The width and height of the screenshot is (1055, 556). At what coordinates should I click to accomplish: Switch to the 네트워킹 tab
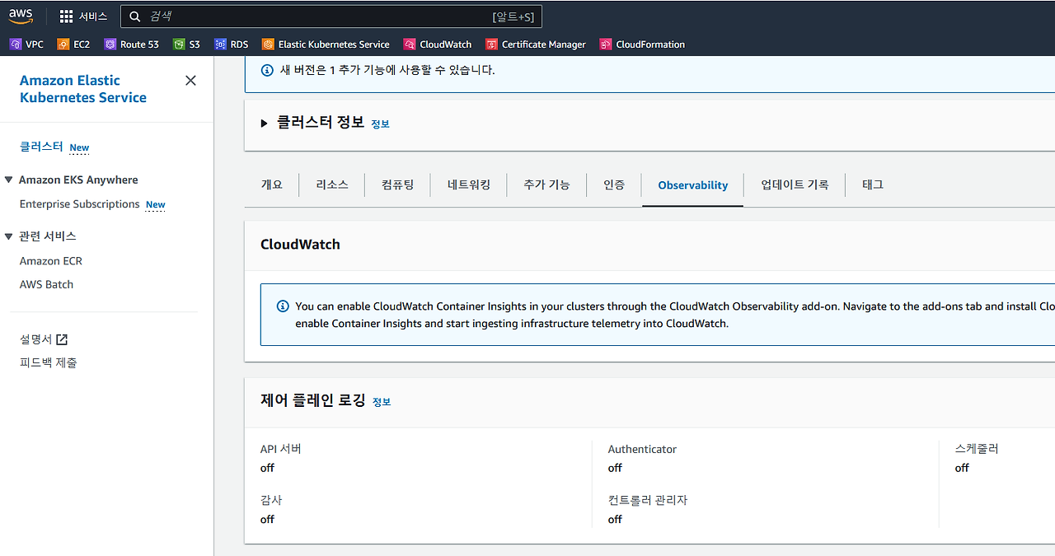(x=469, y=185)
